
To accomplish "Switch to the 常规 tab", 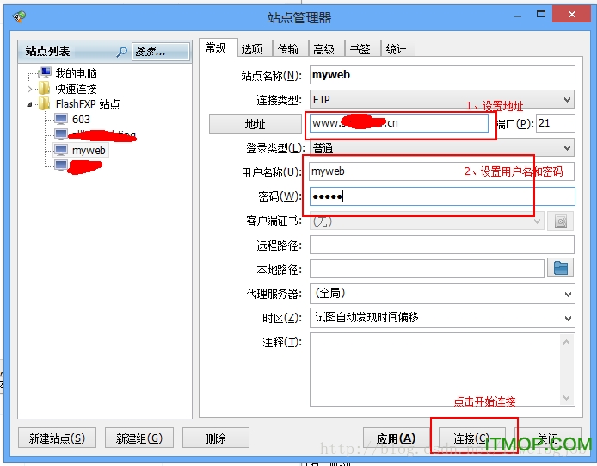I will click(218, 47).
